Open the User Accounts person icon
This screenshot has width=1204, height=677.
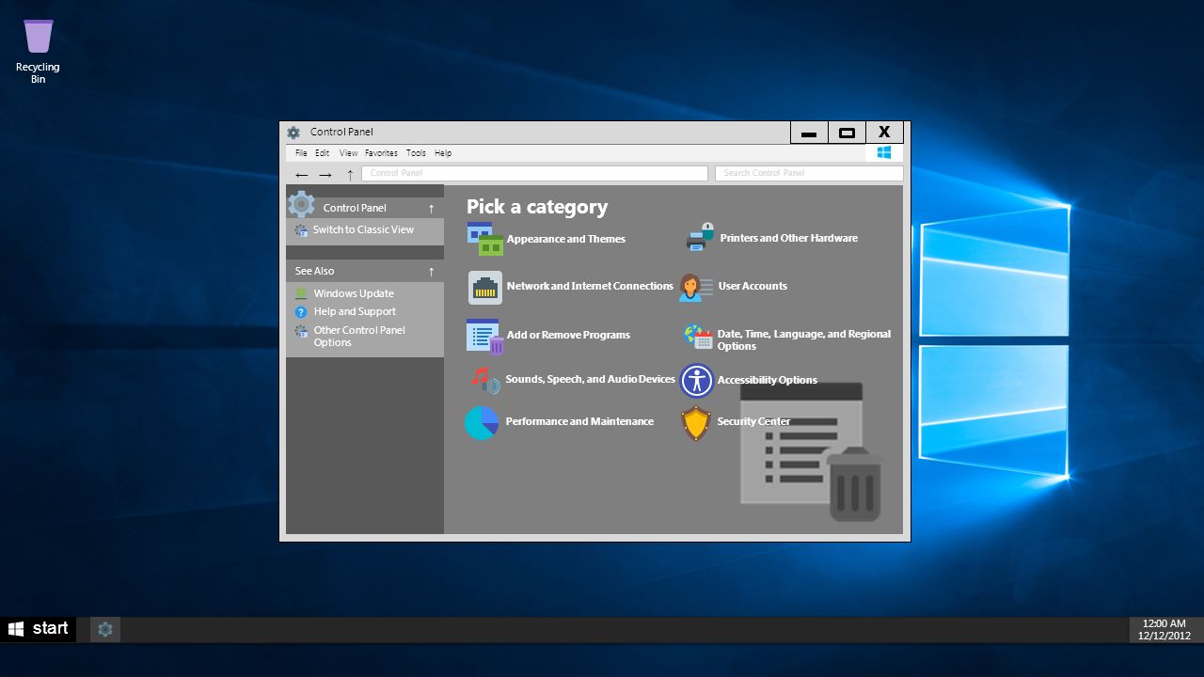pyautogui.click(x=696, y=287)
